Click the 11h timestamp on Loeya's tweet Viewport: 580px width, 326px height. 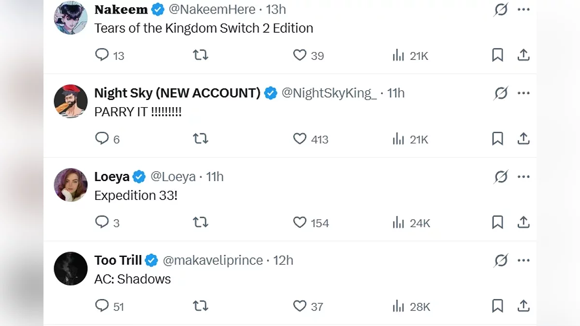[x=215, y=177]
